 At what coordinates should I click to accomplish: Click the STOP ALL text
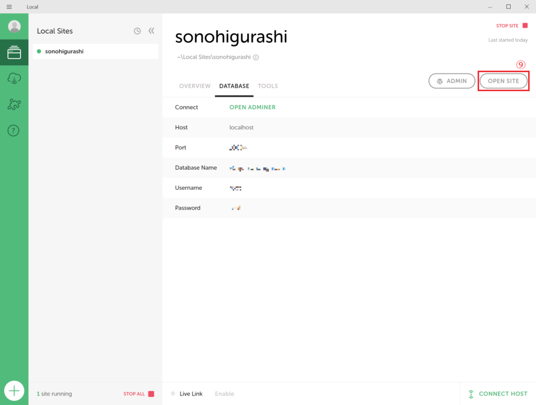[134, 394]
